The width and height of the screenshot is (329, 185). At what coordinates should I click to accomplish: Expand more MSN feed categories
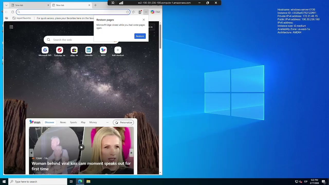pos(107,122)
